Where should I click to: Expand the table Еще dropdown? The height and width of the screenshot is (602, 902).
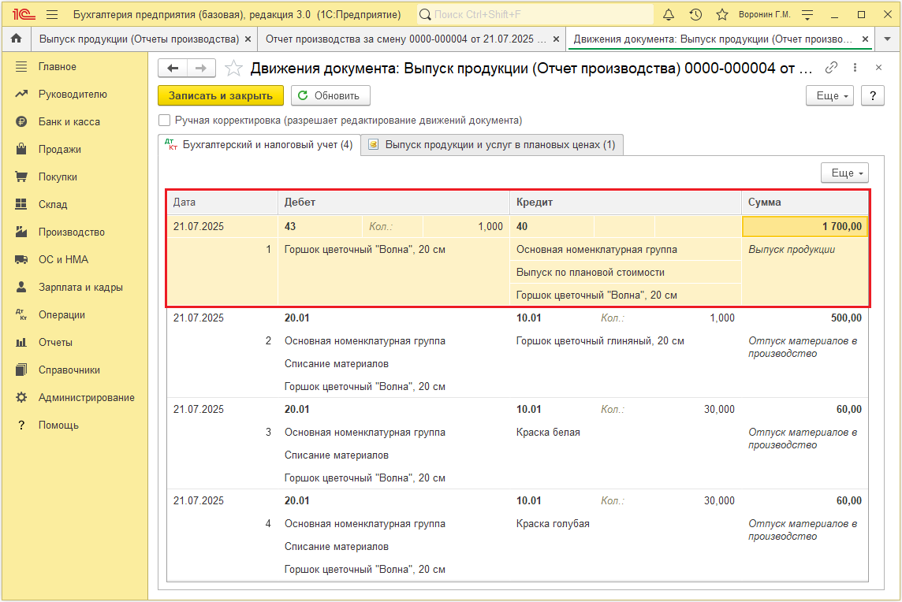844,173
